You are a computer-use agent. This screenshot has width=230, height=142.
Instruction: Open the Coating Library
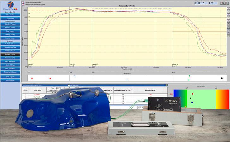pos(10,38)
